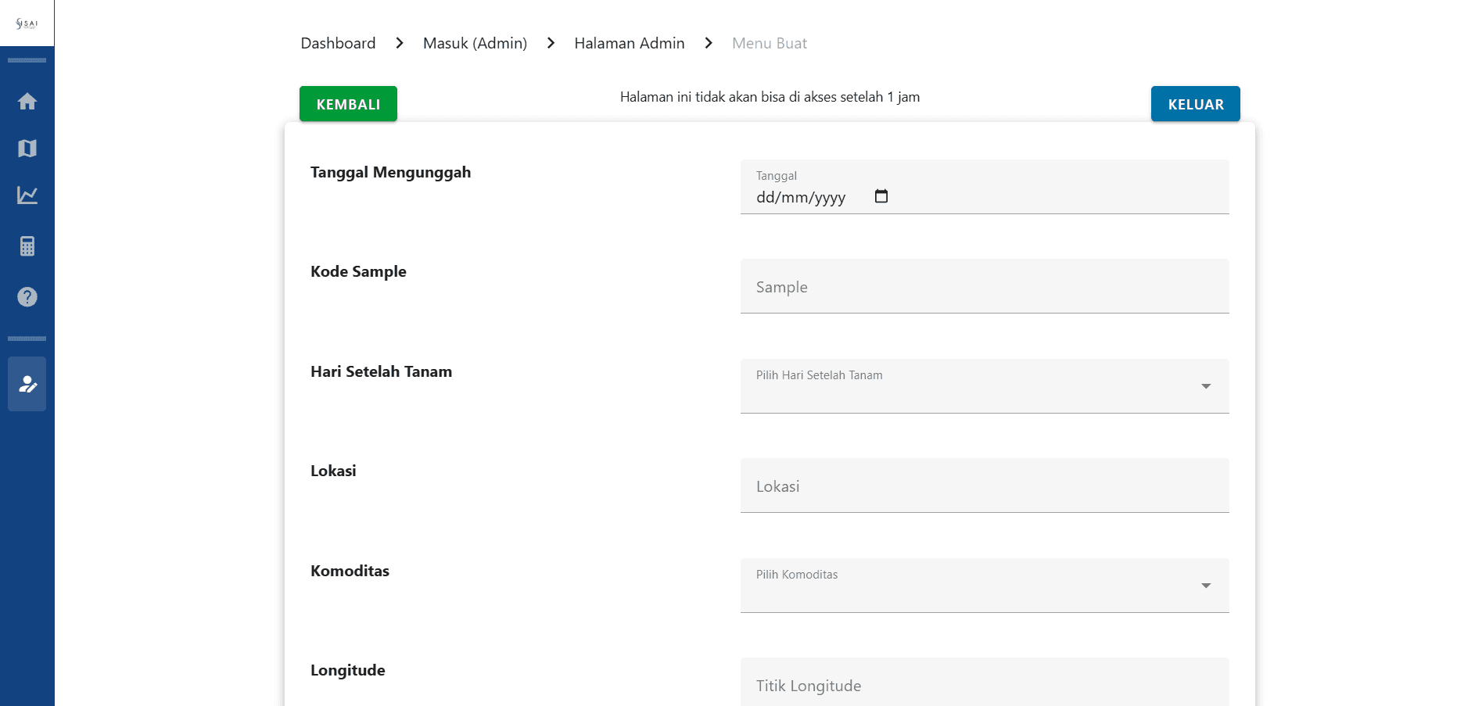The width and height of the screenshot is (1482, 706).
Task: Focus the Lokasi input field
Action: 984,486
